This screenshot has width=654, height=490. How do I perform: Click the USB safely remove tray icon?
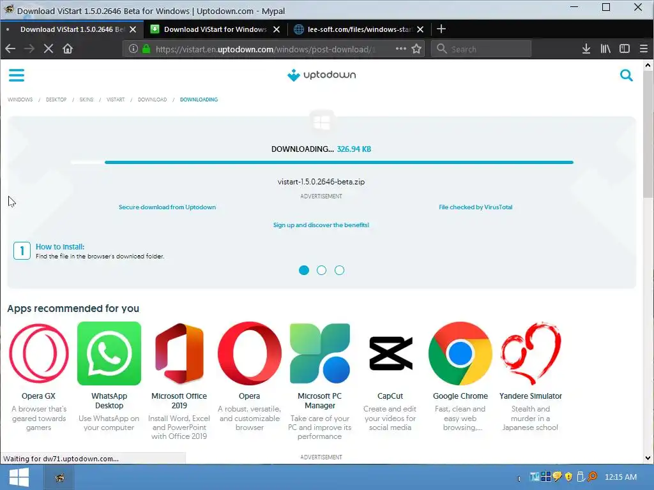pyautogui.click(x=580, y=476)
